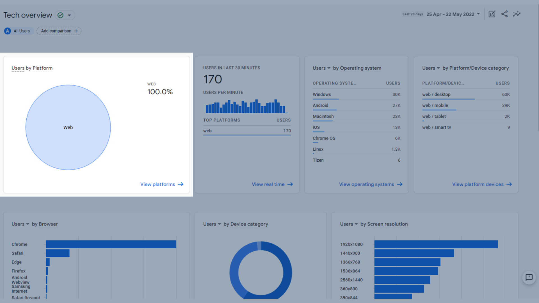Click the Web platform donut chart segment
Viewport: 539px width, 303px height.
68,127
